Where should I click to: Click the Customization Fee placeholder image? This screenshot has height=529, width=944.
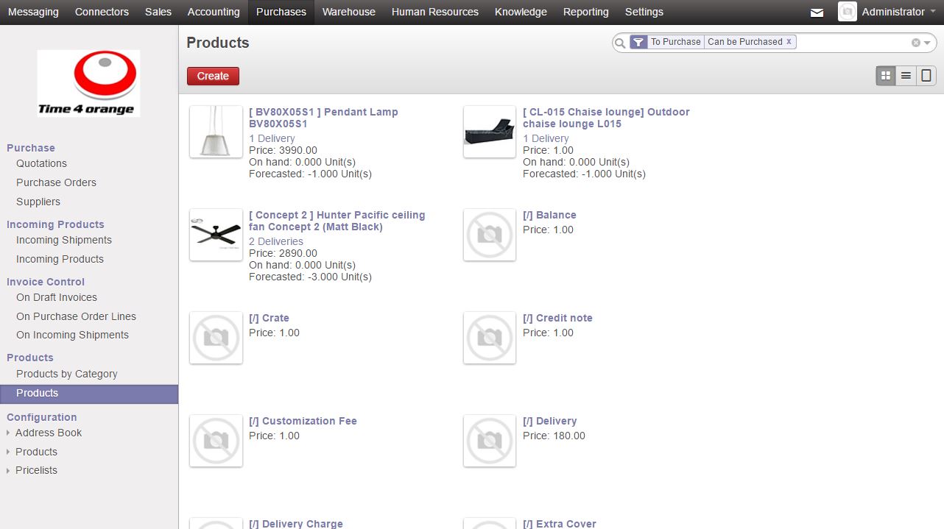click(216, 441)
